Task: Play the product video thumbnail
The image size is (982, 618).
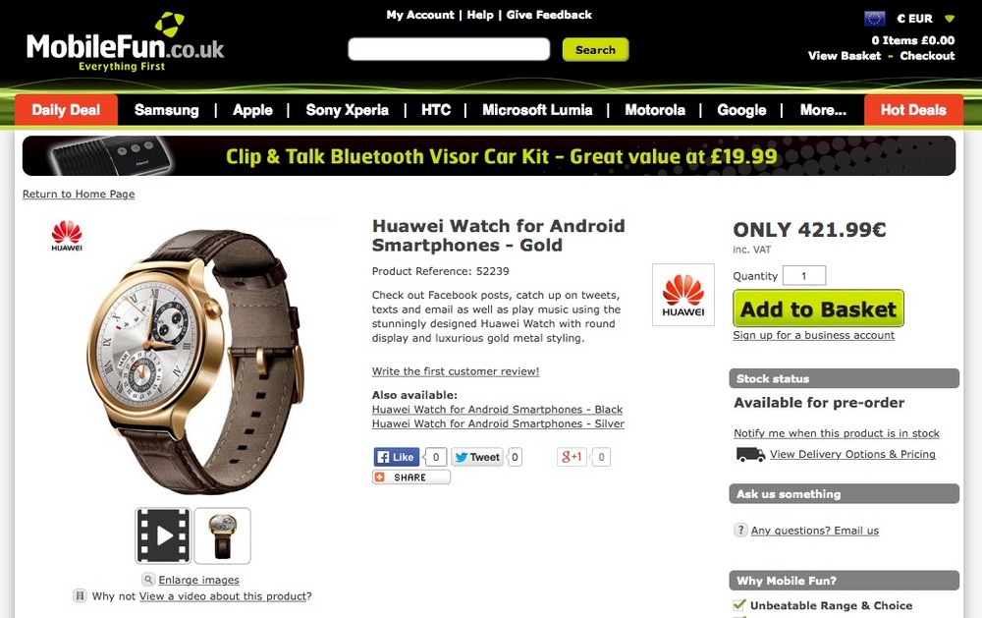Action: coord(163,535)
